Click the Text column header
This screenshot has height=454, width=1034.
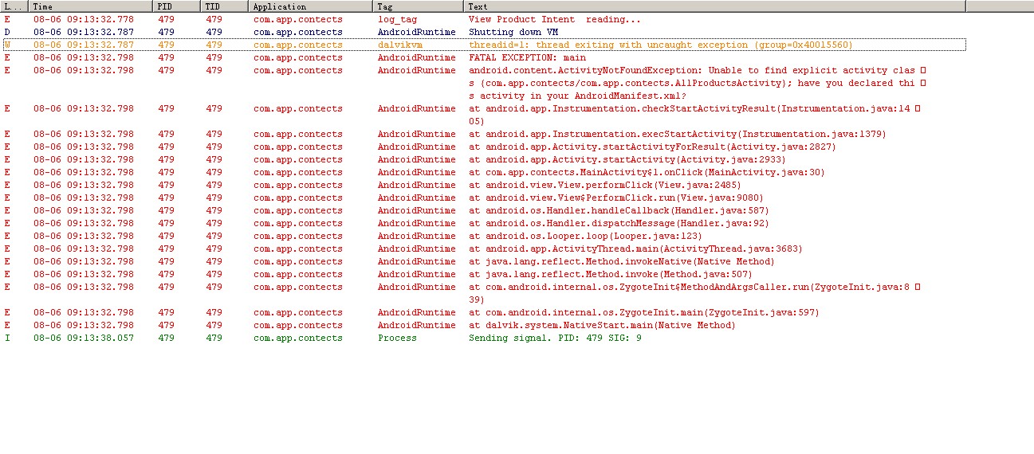(x=715, y=6)
